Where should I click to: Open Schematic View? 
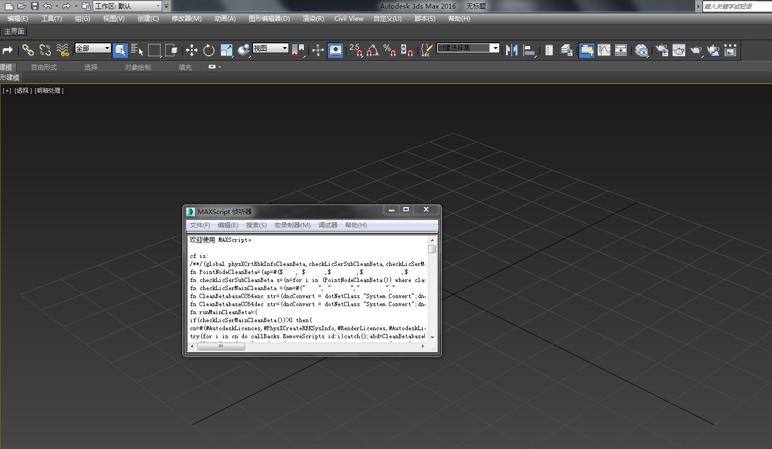coord(621,50)
